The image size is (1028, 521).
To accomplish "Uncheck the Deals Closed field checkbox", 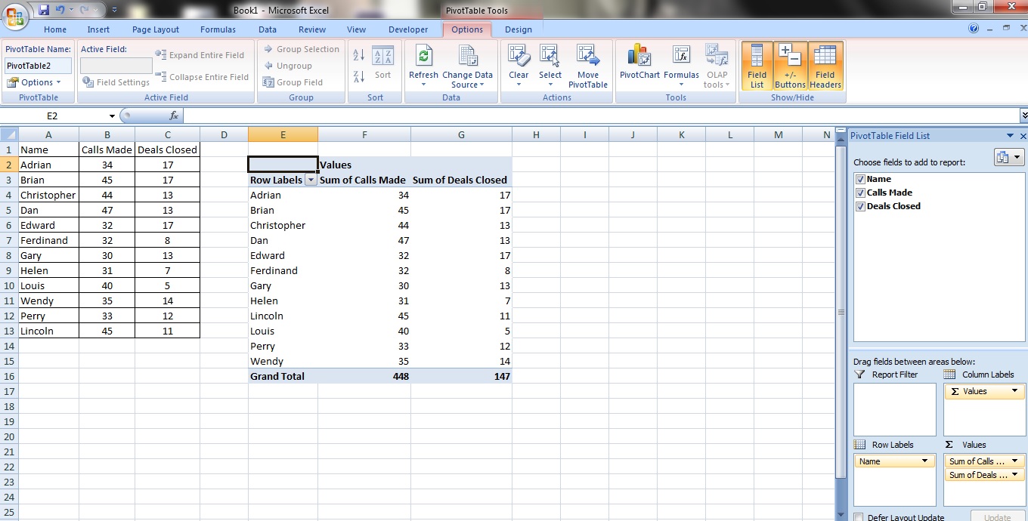I will tap(860, 206).
